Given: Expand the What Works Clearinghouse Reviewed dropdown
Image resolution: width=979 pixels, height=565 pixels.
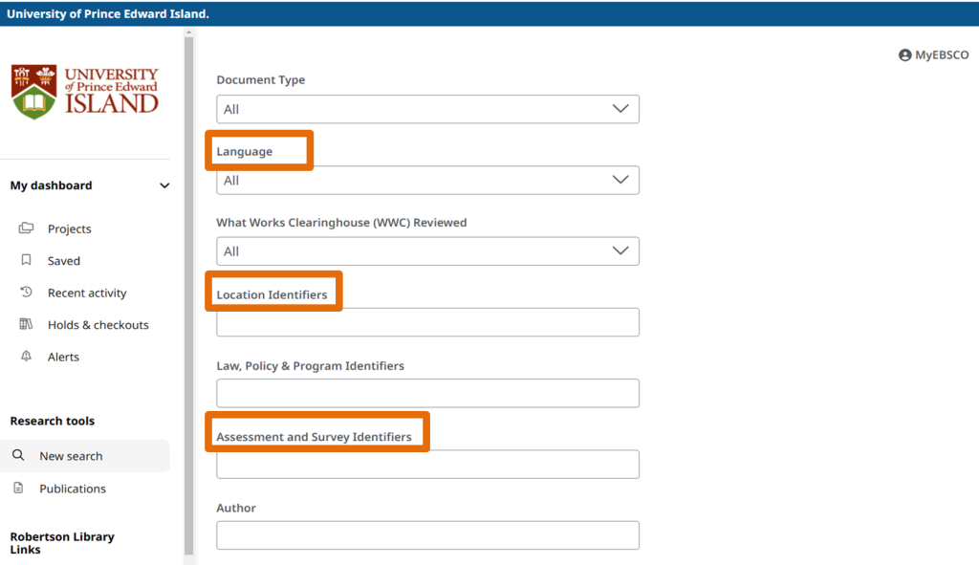Looking at the screenshot, I should pos(427,250).
